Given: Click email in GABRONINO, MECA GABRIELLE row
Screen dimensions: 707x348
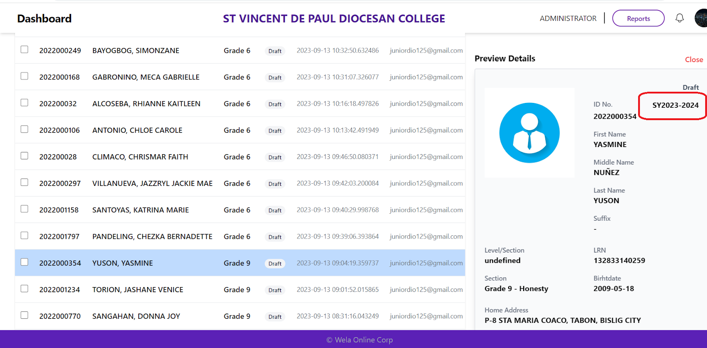Looking at the screenshot, I should click(426, 77).
